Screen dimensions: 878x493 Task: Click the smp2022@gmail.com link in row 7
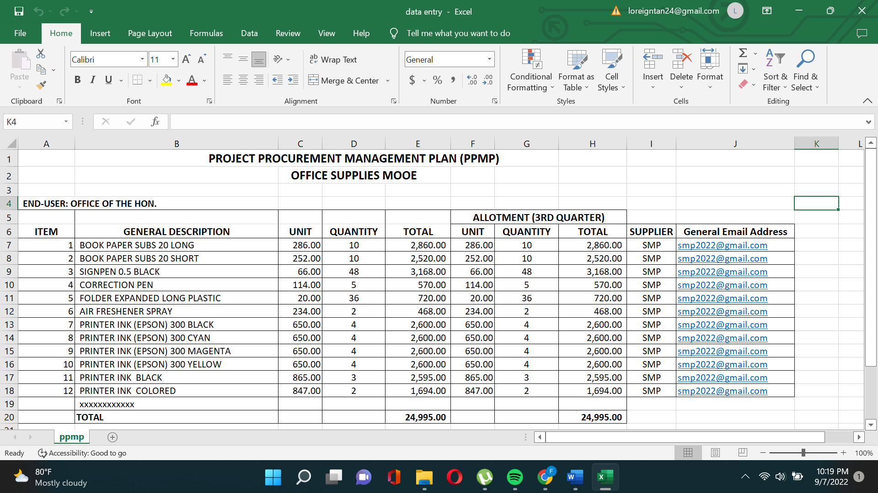722,245
